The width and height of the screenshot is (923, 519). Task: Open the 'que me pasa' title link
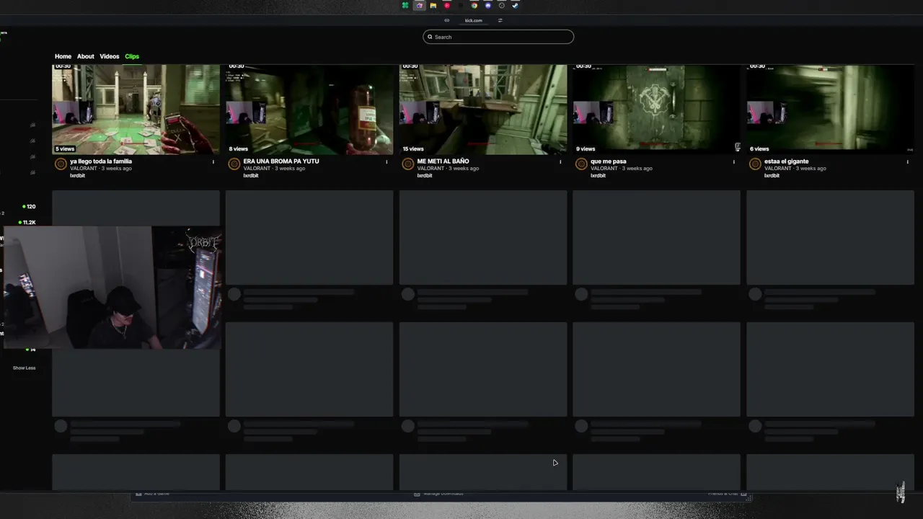pyautogui.click(x=609, y=161)
